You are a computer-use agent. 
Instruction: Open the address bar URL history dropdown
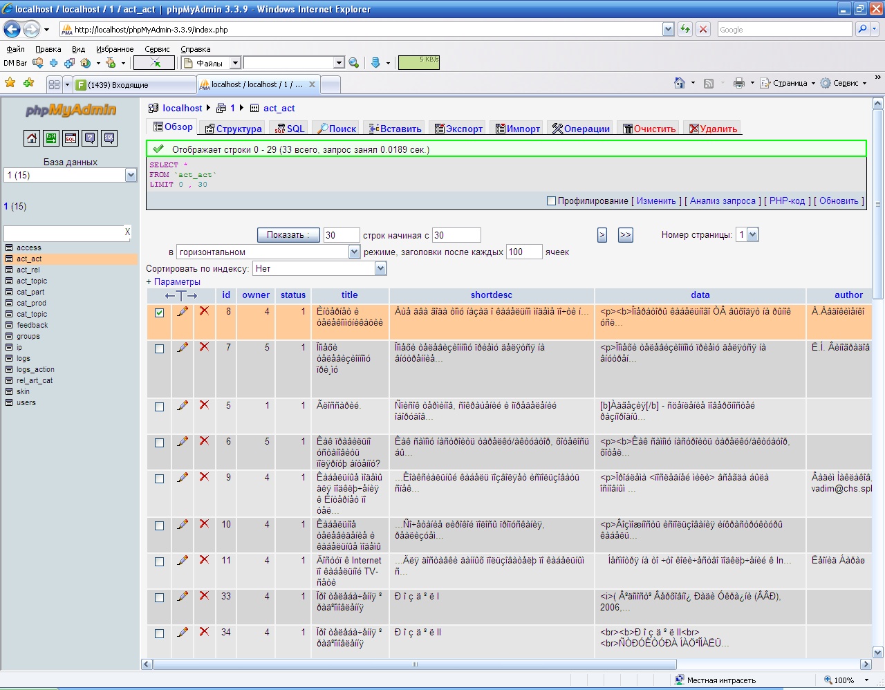click(668, 29)
